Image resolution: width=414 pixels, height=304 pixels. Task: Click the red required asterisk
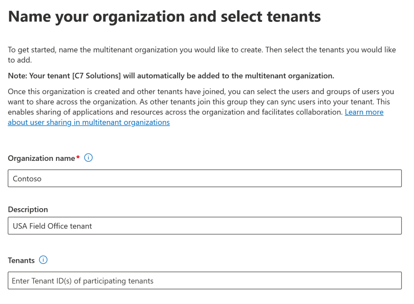coord(78,158)
